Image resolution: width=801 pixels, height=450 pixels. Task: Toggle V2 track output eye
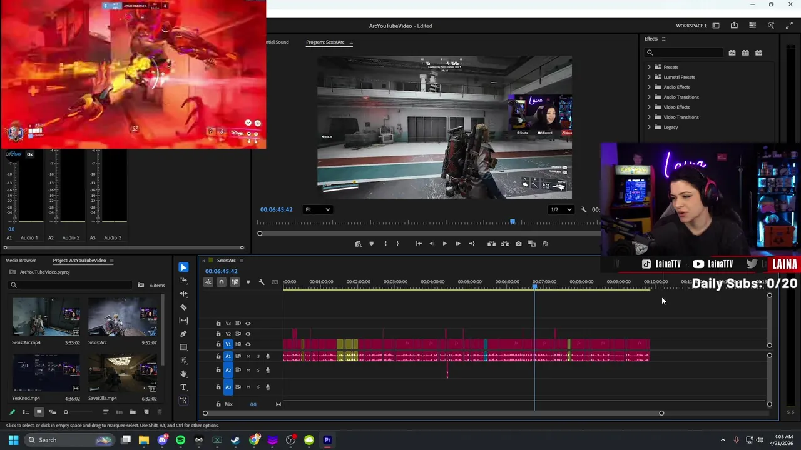[248, 334]
